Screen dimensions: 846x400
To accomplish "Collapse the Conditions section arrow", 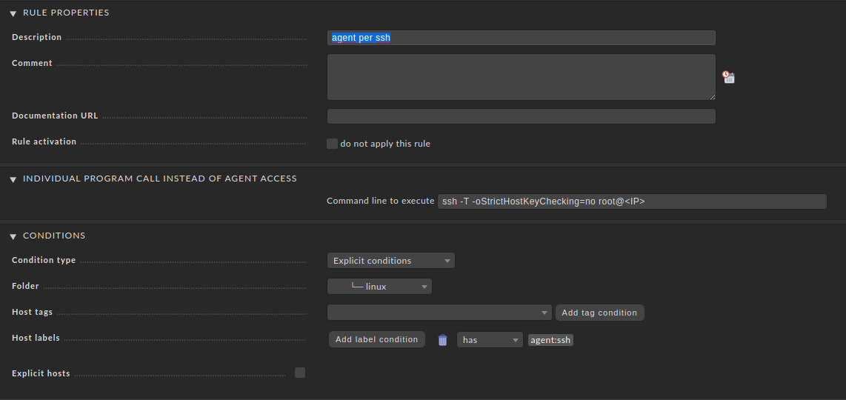I will coord(13,236).
